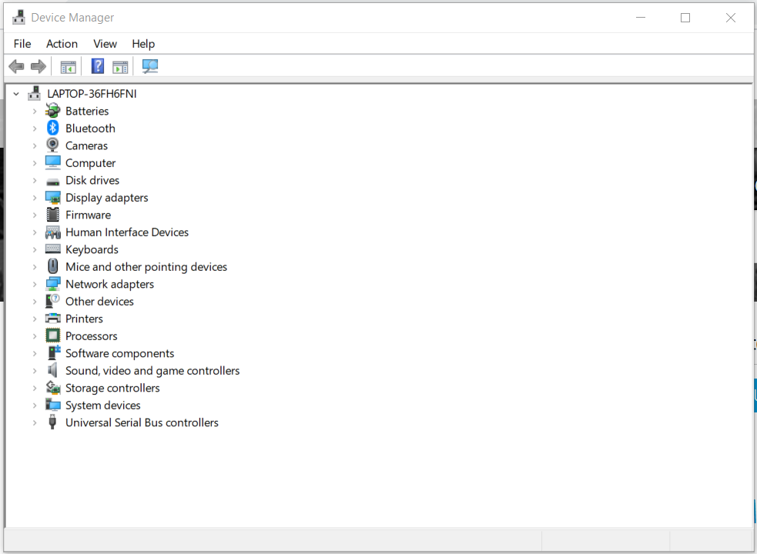This screenshot has width=757, height=554.
Task: Click the Bluetooth device category icon
Action: coord(52,128)
